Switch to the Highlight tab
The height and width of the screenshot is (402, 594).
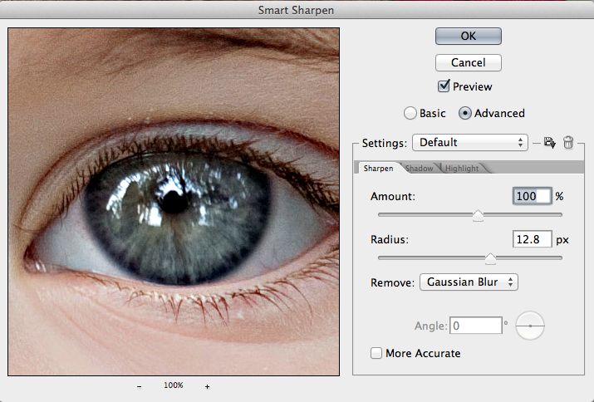(x=462, y=169)
